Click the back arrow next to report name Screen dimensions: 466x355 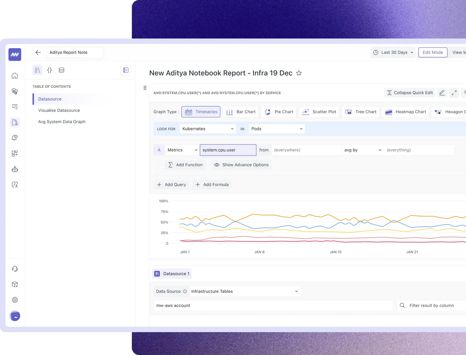pyautogui.click(x=38, y=52)
